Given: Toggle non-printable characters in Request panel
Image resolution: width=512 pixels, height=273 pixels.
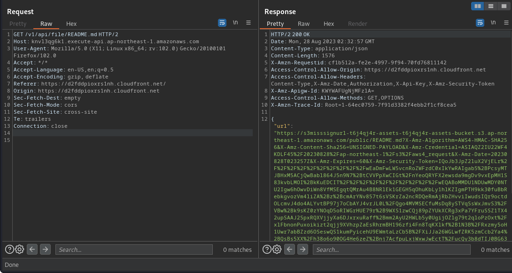Looking at the screenshot, I should [x=235, y=23].
